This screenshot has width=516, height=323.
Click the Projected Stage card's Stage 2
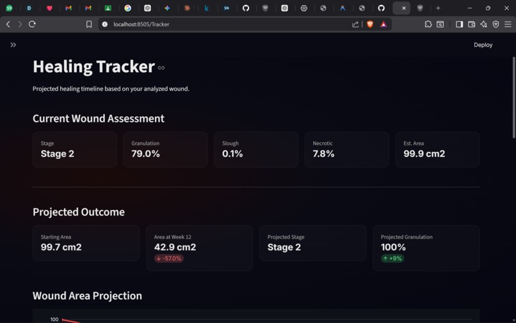(284, 247)
